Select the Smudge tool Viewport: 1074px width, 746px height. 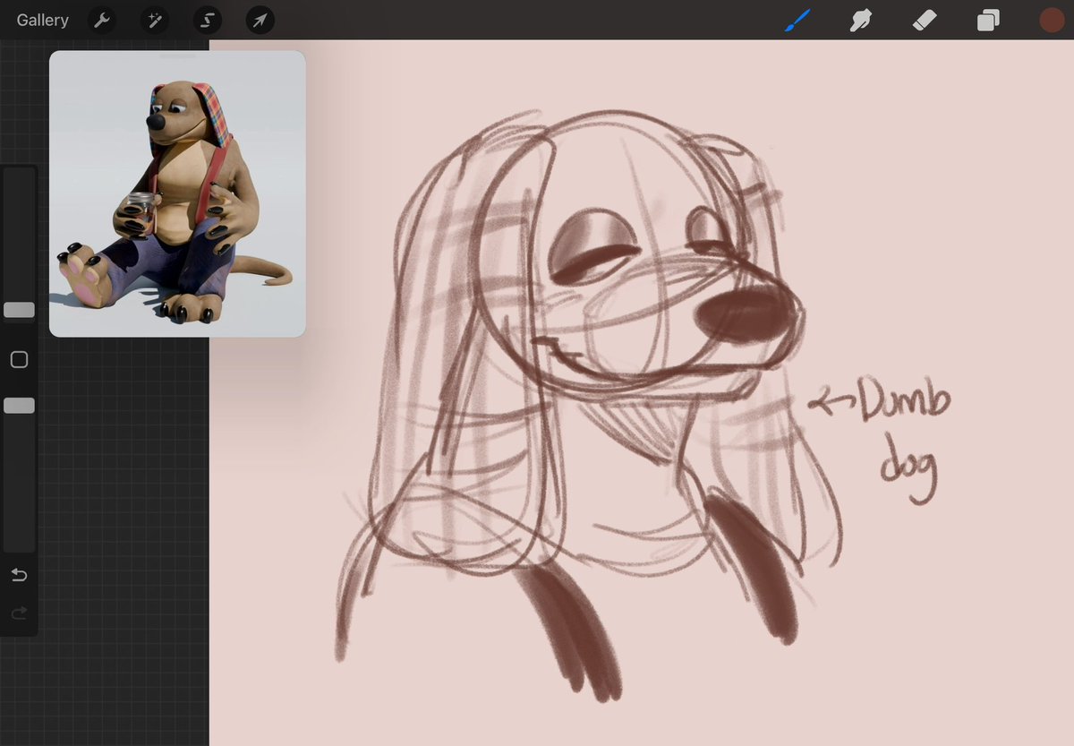(861, 20)
